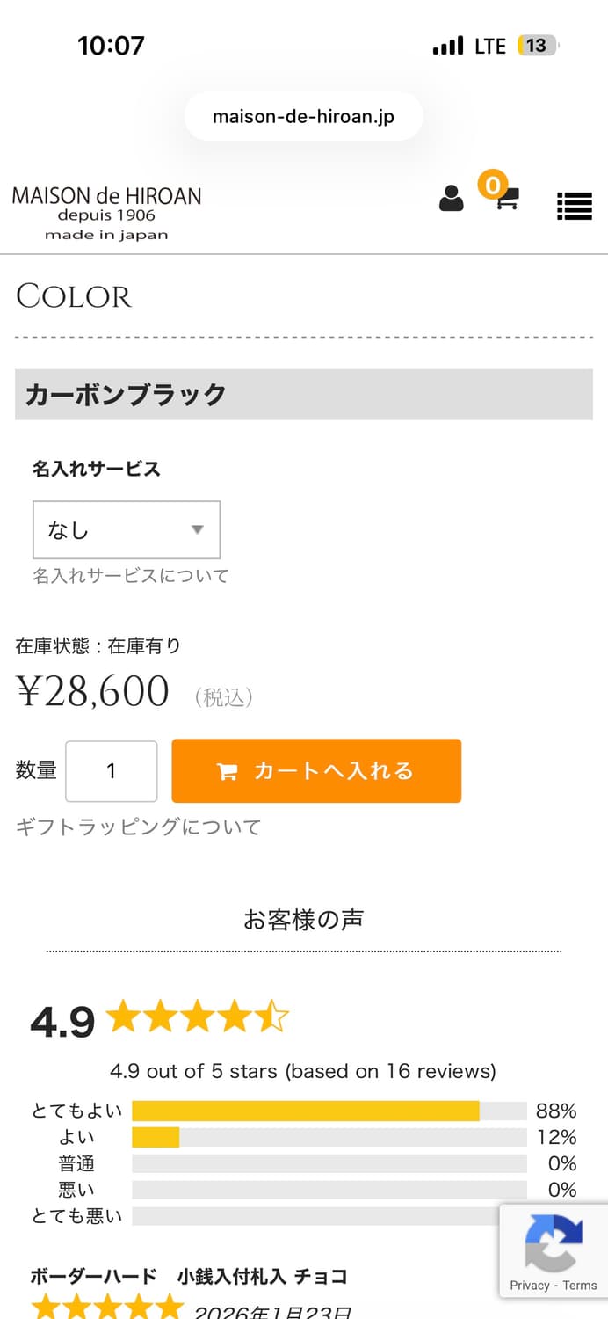
Task: Open the 名入れサービス dropdown
Action: [x=127, y=529]
